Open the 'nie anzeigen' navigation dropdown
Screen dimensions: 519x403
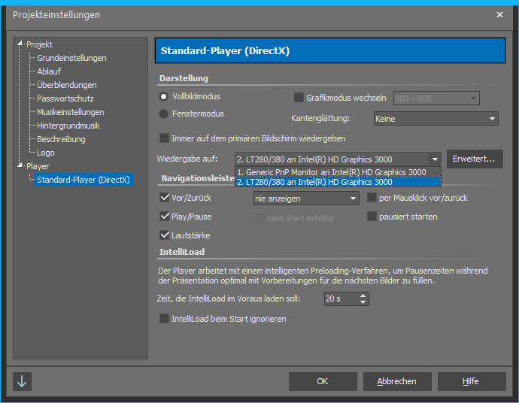tap(305, 198)
